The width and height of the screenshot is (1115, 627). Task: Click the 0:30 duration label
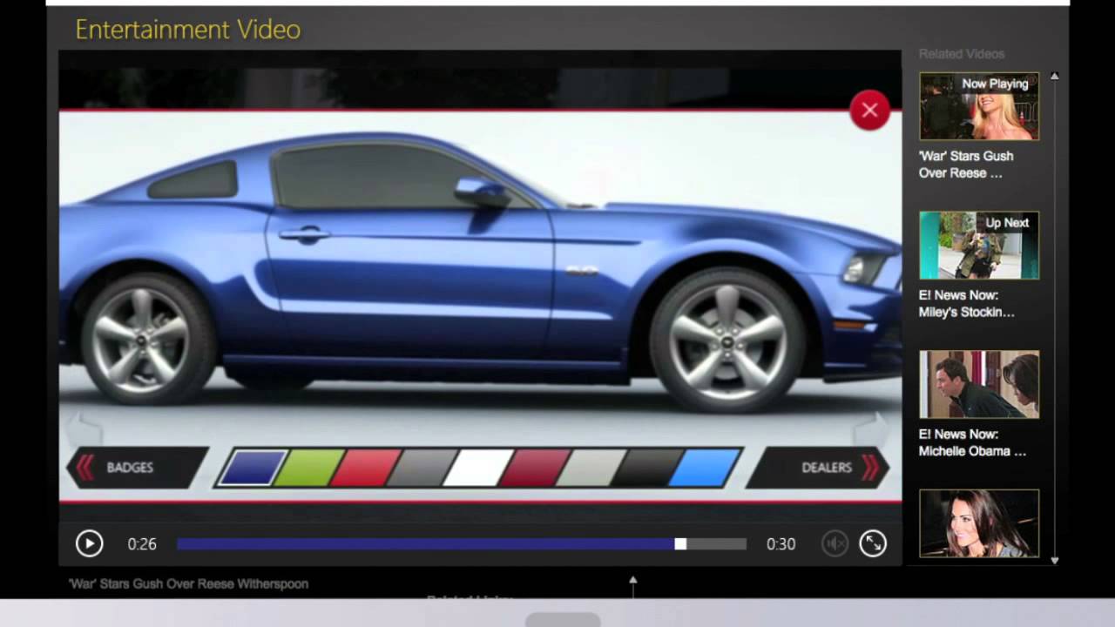click(780, 544)
